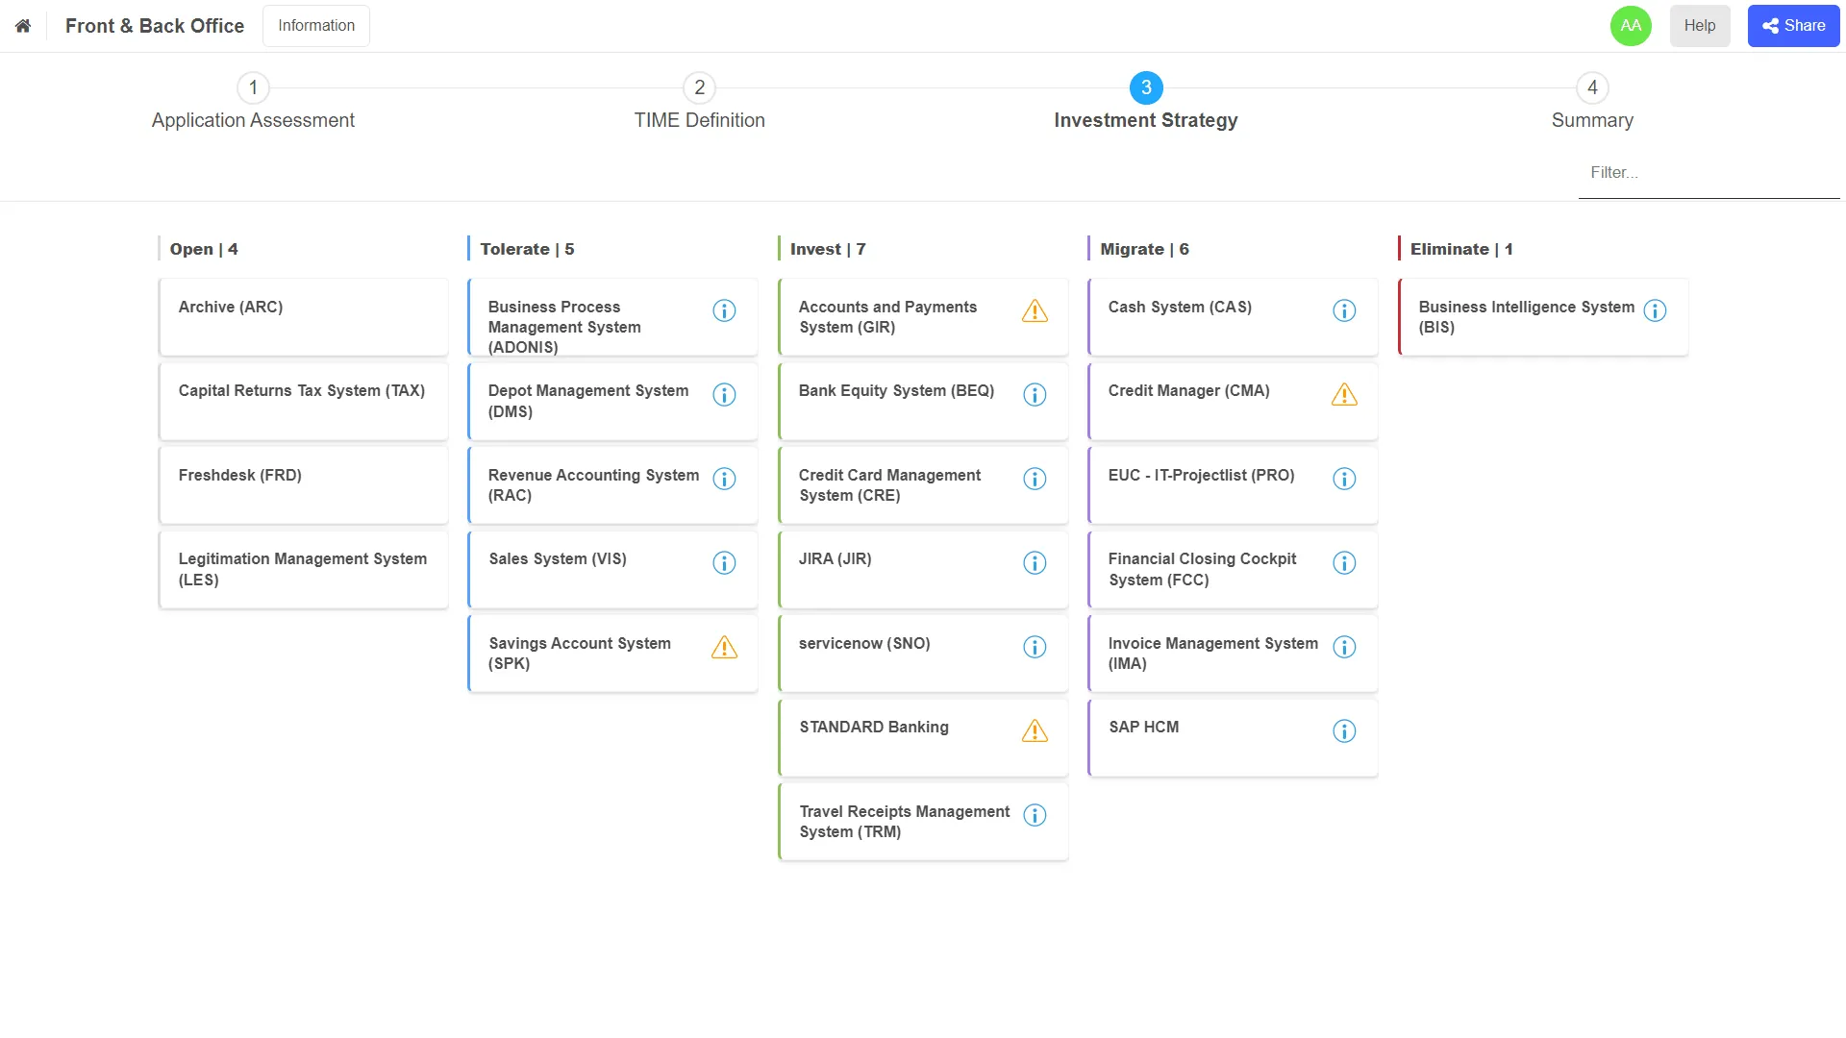1846x1038 pixels.
Task: Click the Revenue Accounting System (RAC) title
Action: click(x=593, y=485)
